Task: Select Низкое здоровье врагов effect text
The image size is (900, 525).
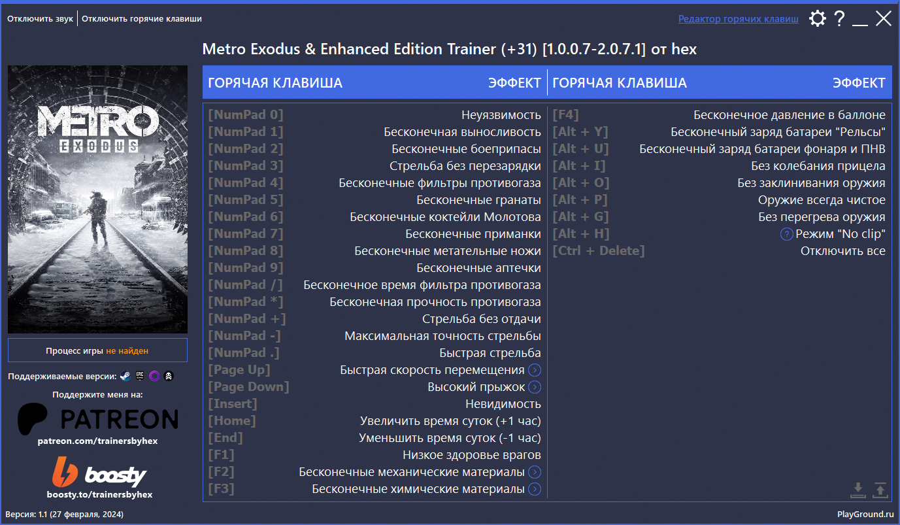Action: [x=472, y=455]
